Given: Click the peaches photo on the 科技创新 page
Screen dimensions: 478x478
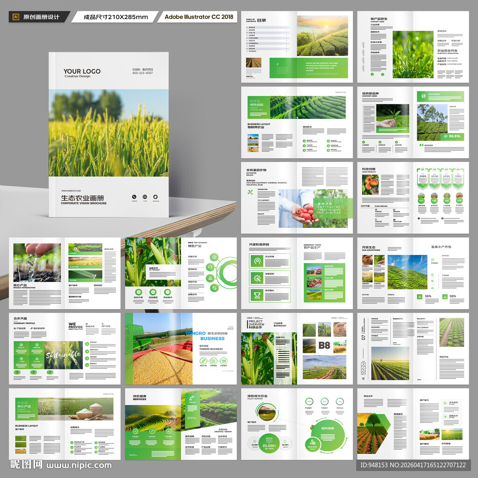Looking at the screenshot, I should pyautogui.click(x=370, y=185).
